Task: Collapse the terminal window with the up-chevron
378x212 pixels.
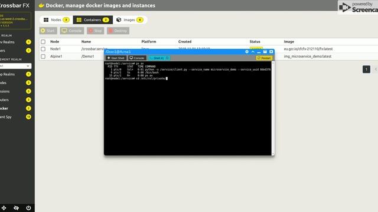Action: click(253, 52)
